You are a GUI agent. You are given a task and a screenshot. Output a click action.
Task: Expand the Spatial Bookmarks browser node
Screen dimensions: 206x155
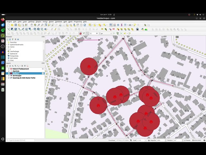(7, 45)
